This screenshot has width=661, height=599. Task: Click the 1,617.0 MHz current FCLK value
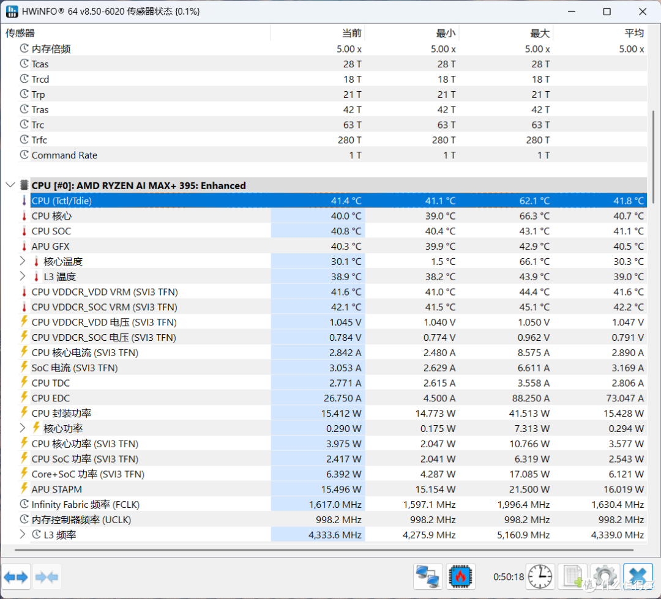(x=335, y=504)
